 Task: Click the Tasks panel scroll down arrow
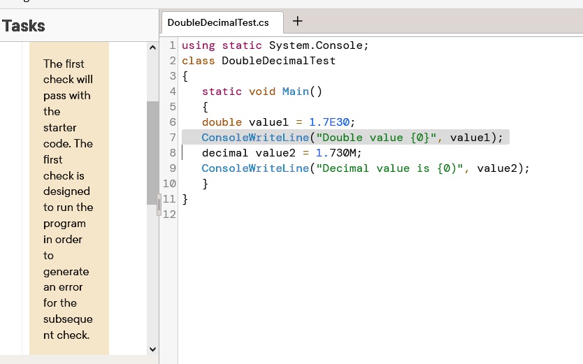(152, 349)
